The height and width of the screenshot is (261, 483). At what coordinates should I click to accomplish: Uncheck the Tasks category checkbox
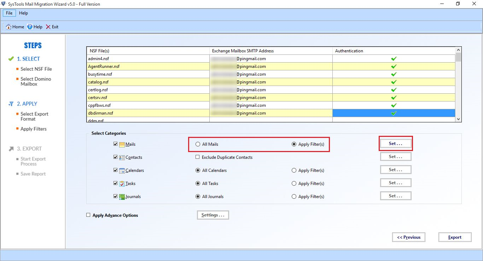click(116, 184)
